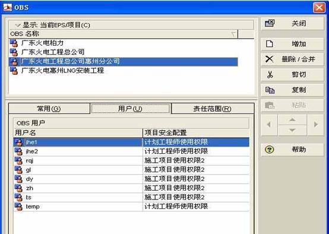
Task: Sort by the OBS 名称 column header
Action: [124, 34]
